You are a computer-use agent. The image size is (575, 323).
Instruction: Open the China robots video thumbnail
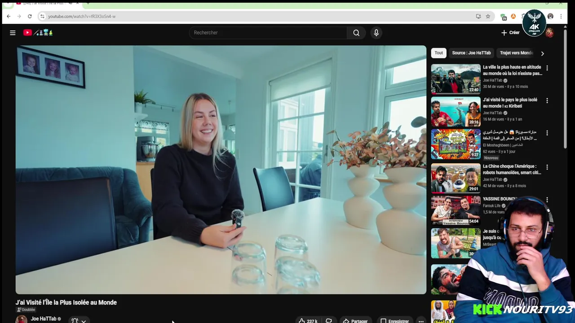[x=456, y=178]
